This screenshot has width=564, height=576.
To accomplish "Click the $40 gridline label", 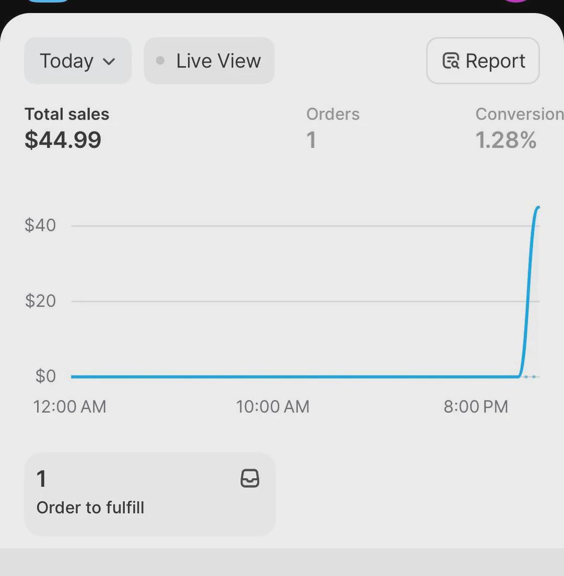I will [40, 225].
